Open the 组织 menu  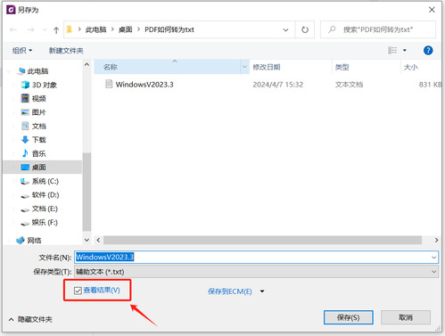click(x=22, y=51)
